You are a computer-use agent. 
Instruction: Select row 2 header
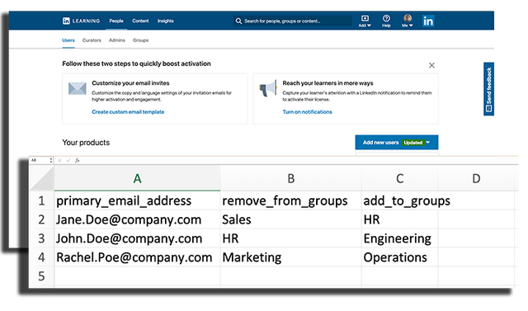pos(41,219)
